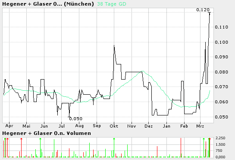Click the 'Hegener + Glaser 0.n. Volumen' heading
This screenshot has width=235, height=160.
pos(47,133)
